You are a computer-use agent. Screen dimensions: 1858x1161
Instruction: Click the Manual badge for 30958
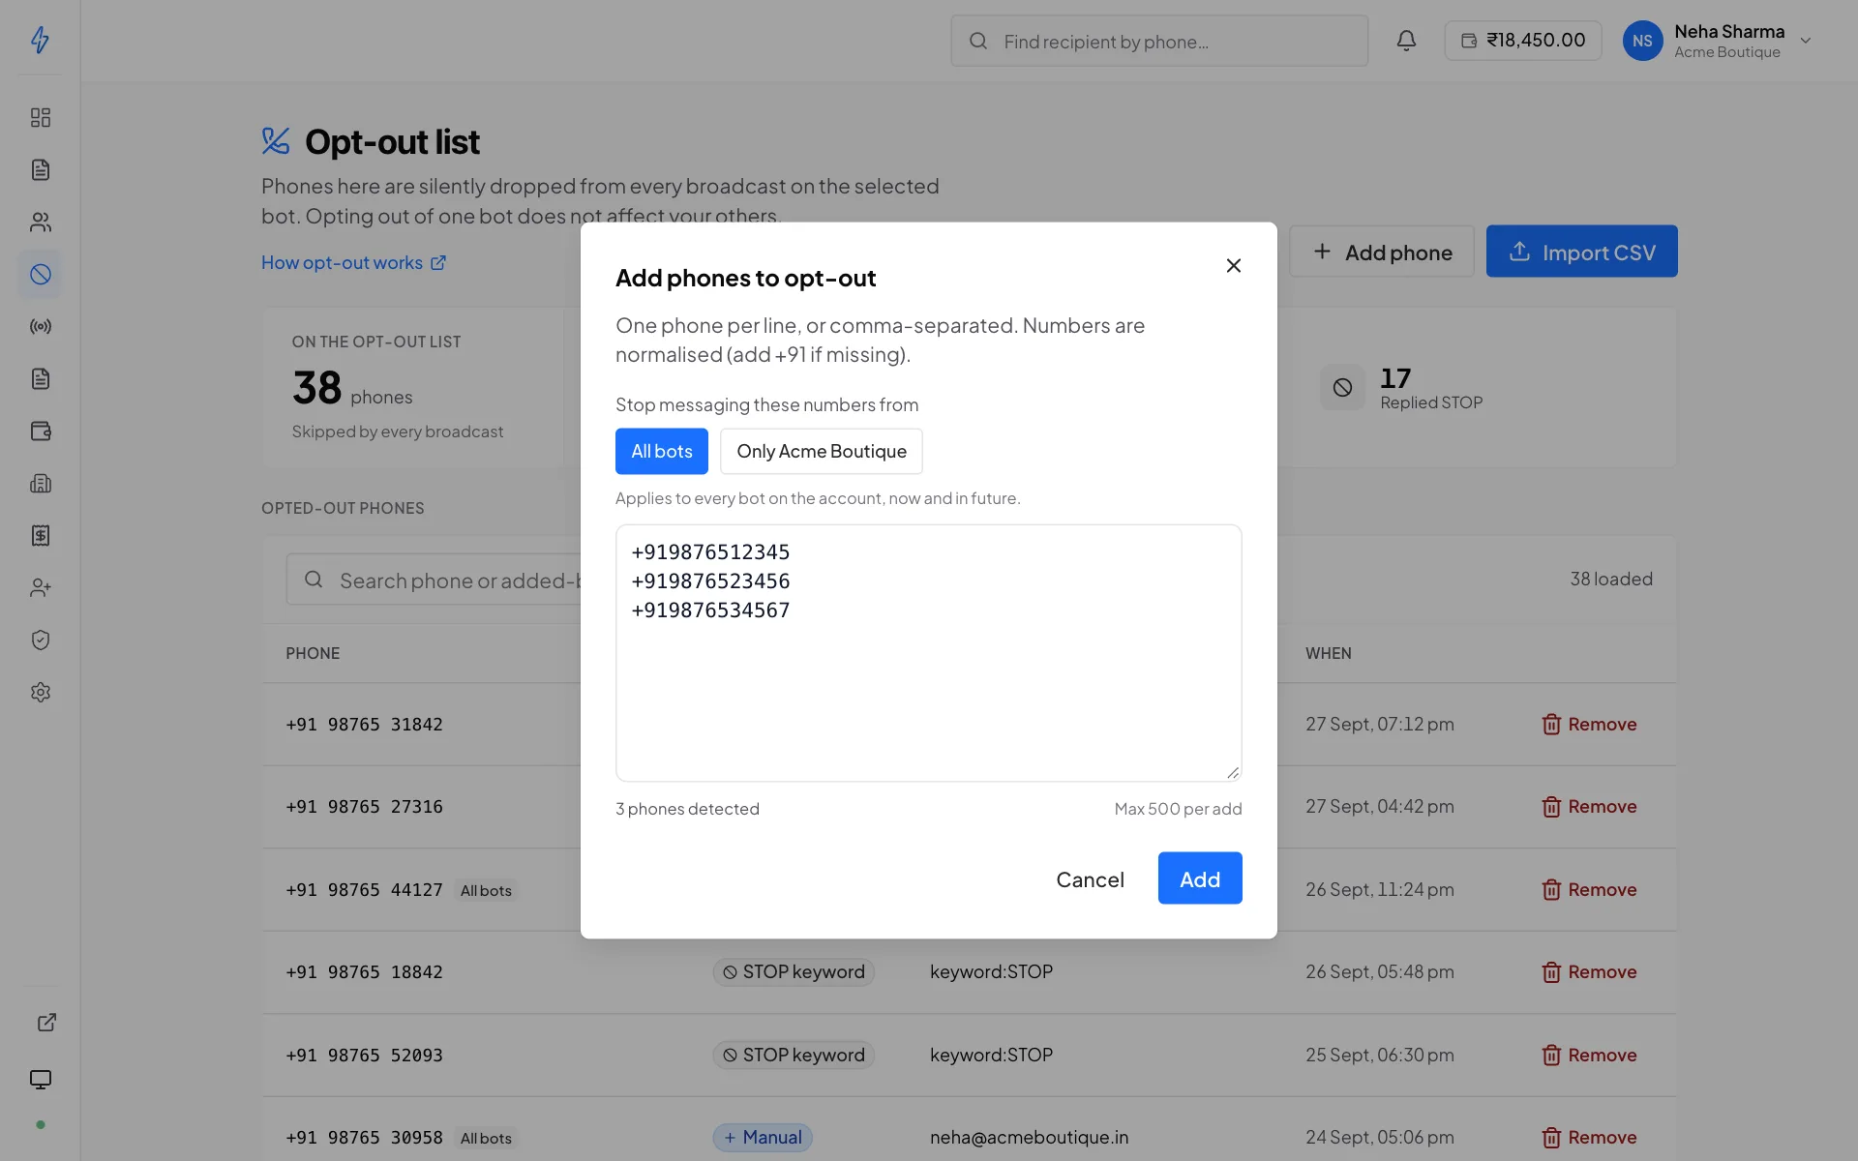763,1138
